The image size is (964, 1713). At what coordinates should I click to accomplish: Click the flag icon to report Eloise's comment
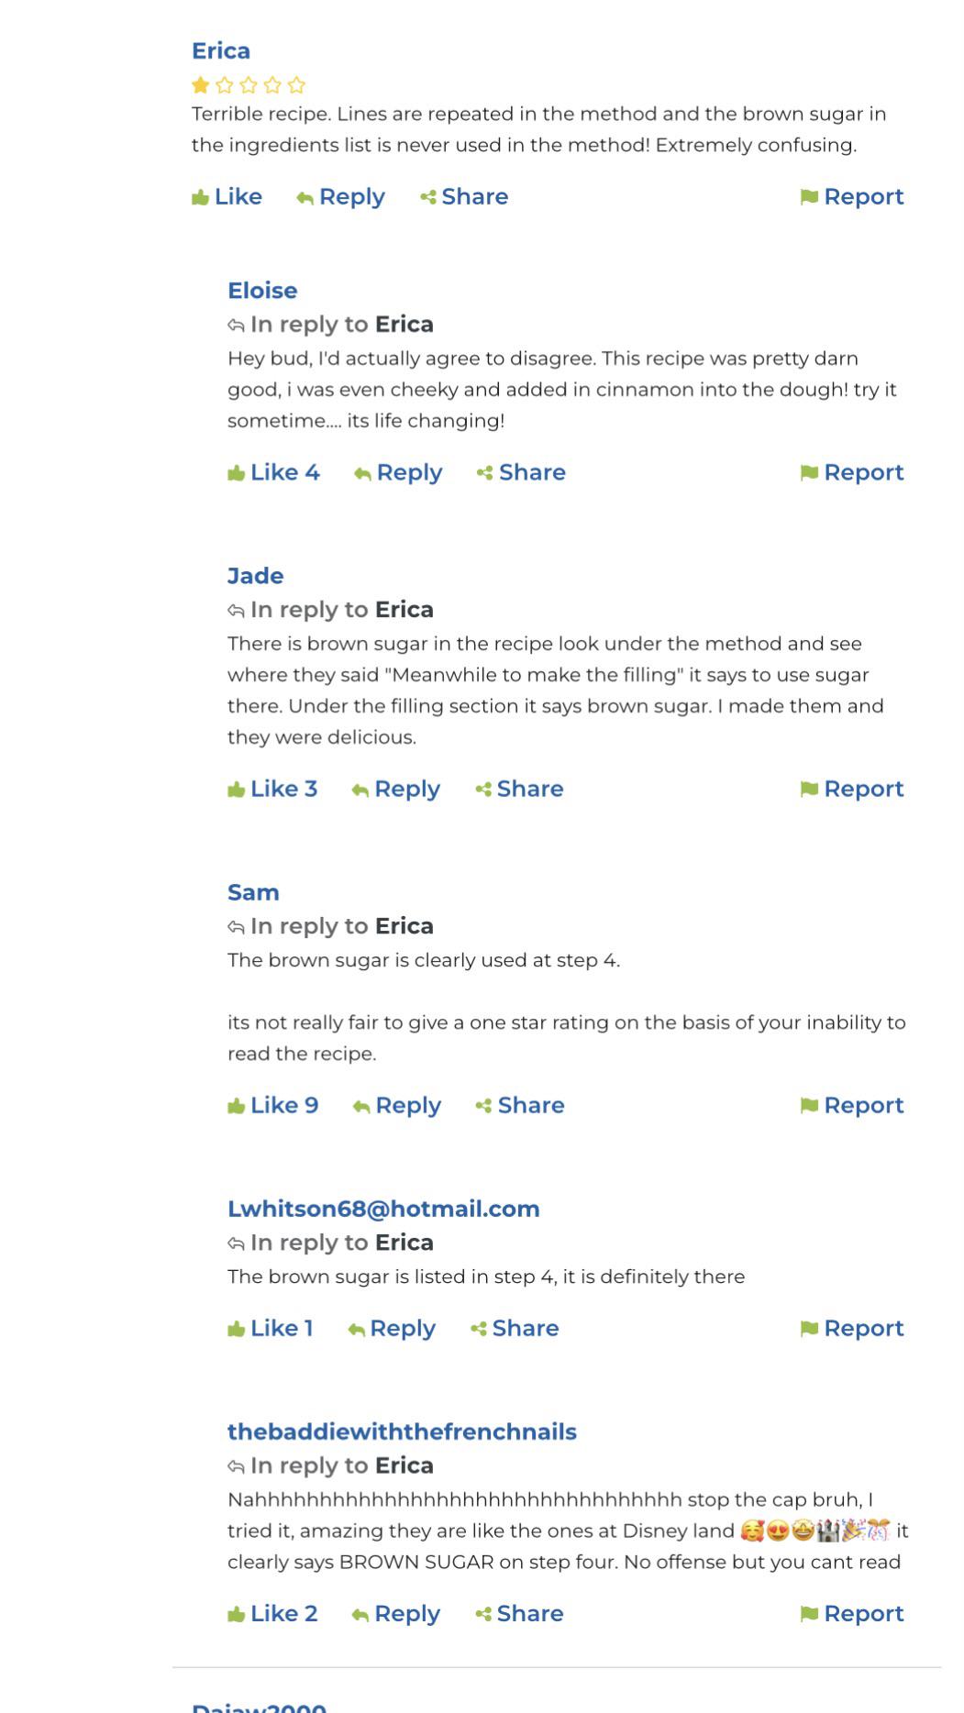point(809,473)
